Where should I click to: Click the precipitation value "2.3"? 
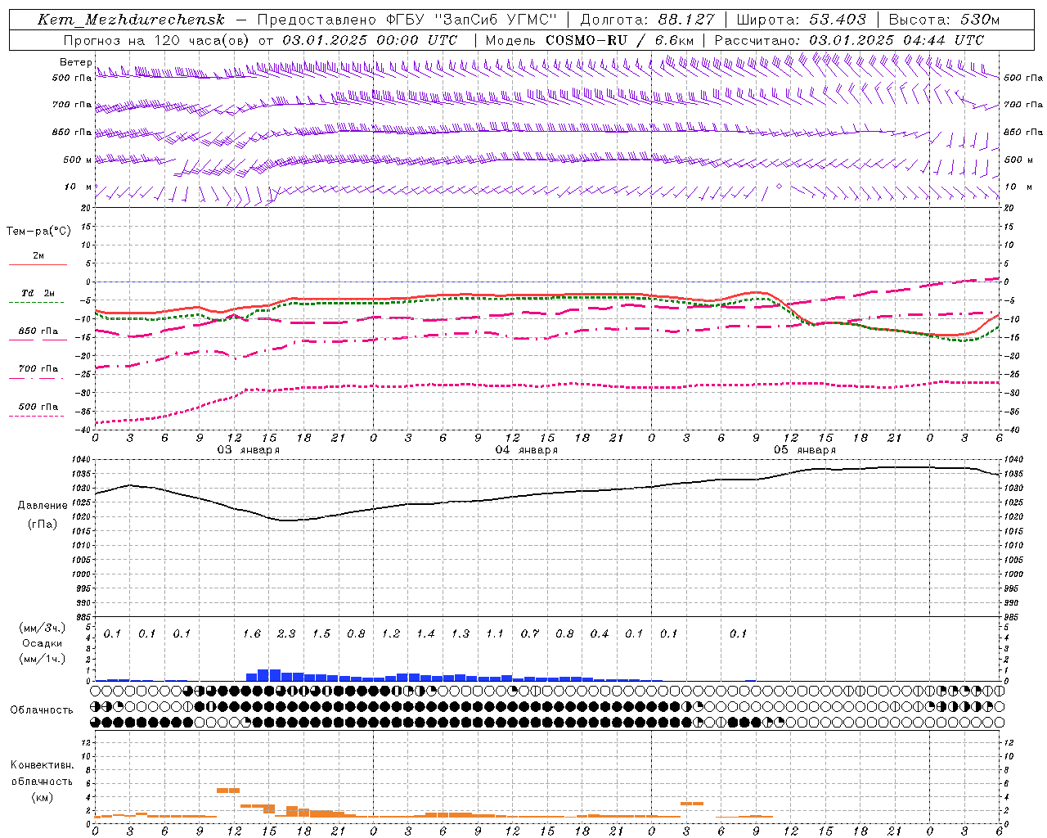pos(286,634)
